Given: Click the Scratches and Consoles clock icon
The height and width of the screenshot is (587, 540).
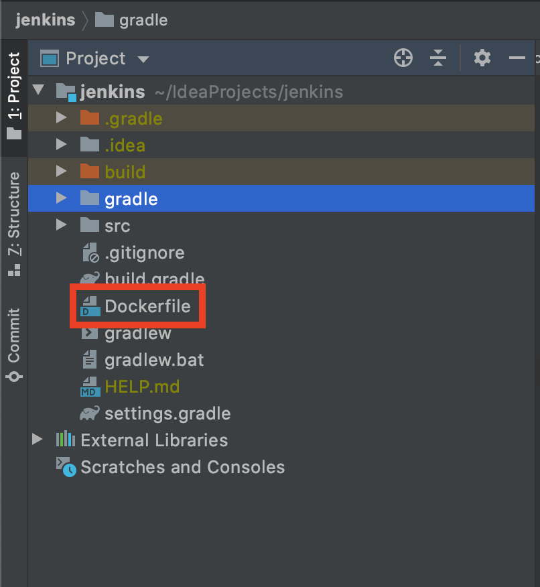Looking at the screenshot, I should pyautogui.click(x=66, y=467).
